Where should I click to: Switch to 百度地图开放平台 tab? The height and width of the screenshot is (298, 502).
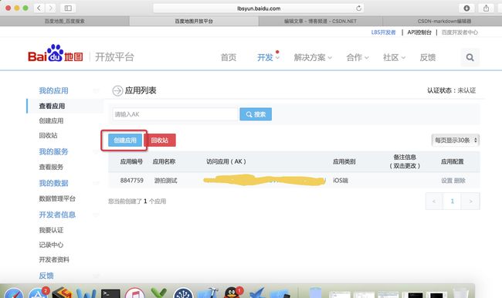(x=194, y=21)
